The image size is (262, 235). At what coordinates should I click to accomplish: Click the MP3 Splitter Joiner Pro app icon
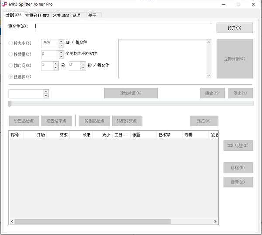(4, 4)
